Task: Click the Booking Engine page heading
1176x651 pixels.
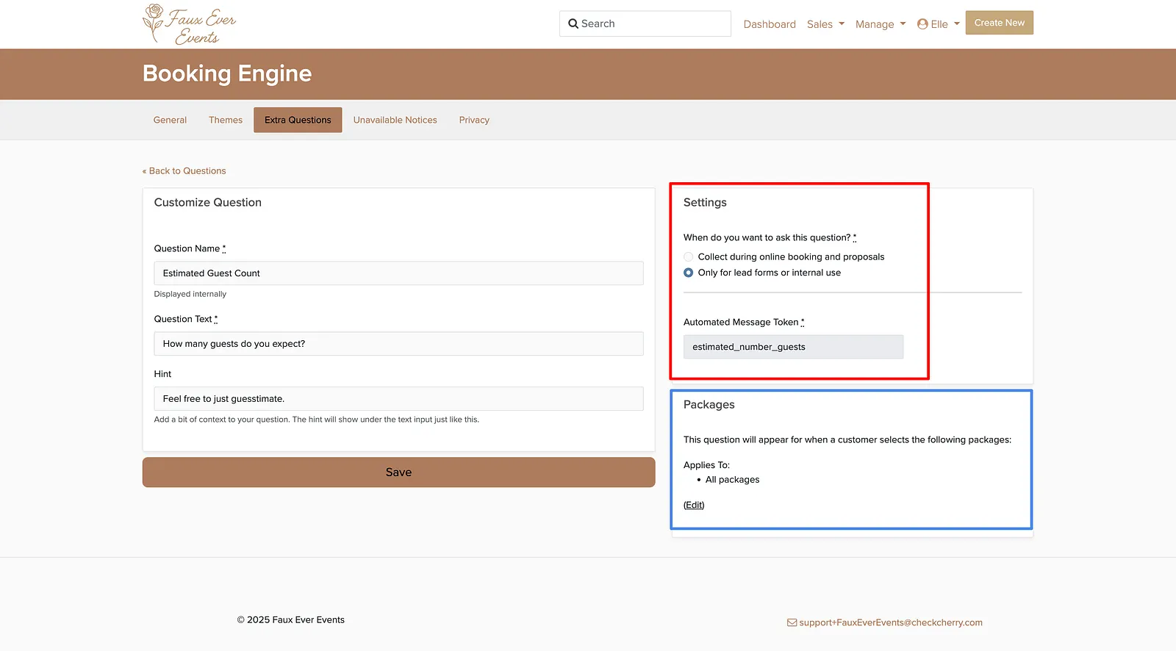Action: pyautogui.click(x=227, y=73)
